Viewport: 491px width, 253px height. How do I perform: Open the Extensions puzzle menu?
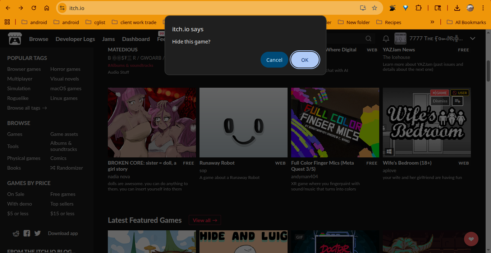pos(418,8)
